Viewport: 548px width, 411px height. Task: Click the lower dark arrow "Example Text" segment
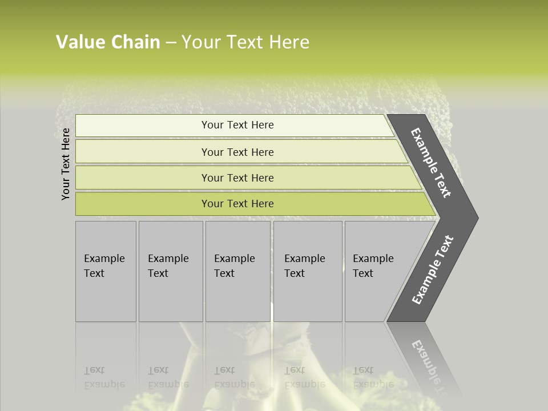432,269
